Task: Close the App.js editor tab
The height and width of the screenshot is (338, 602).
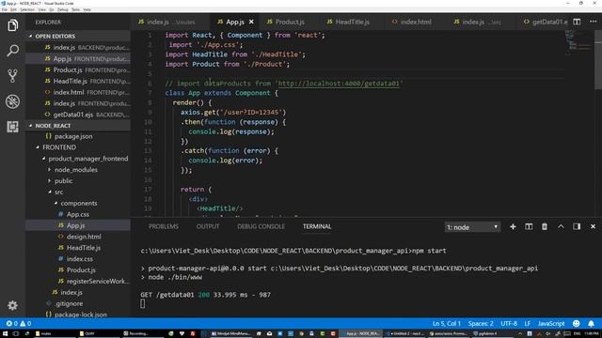Action: (251, 22)
